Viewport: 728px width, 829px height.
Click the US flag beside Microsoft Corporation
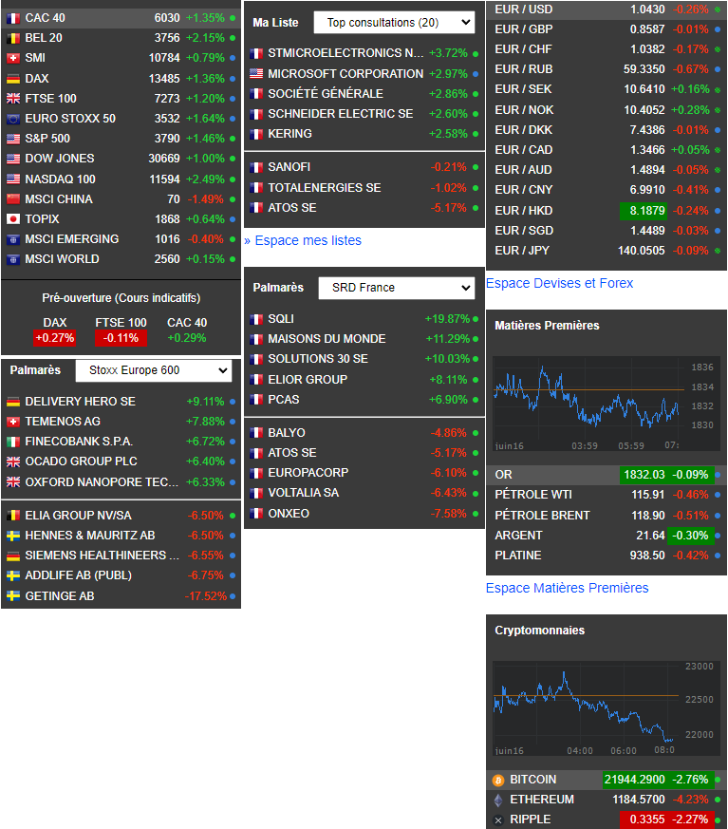coord(256,73)
